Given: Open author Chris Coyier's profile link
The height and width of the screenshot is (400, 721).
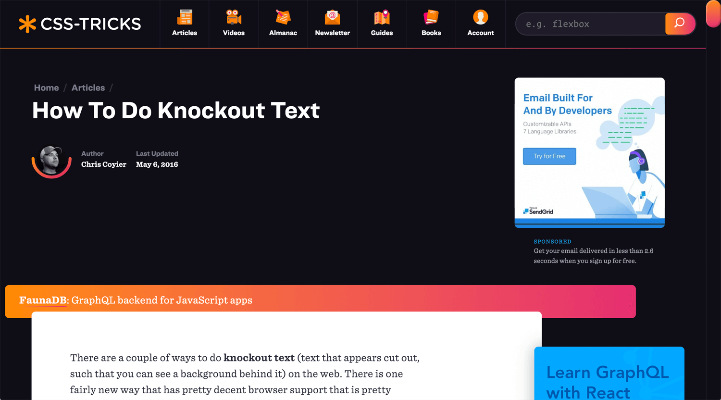Looking at the screenshot, I should [104, 164].
